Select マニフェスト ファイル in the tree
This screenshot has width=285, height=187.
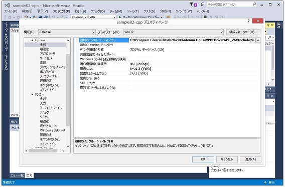pyautogui.click(x=51, y=108)
